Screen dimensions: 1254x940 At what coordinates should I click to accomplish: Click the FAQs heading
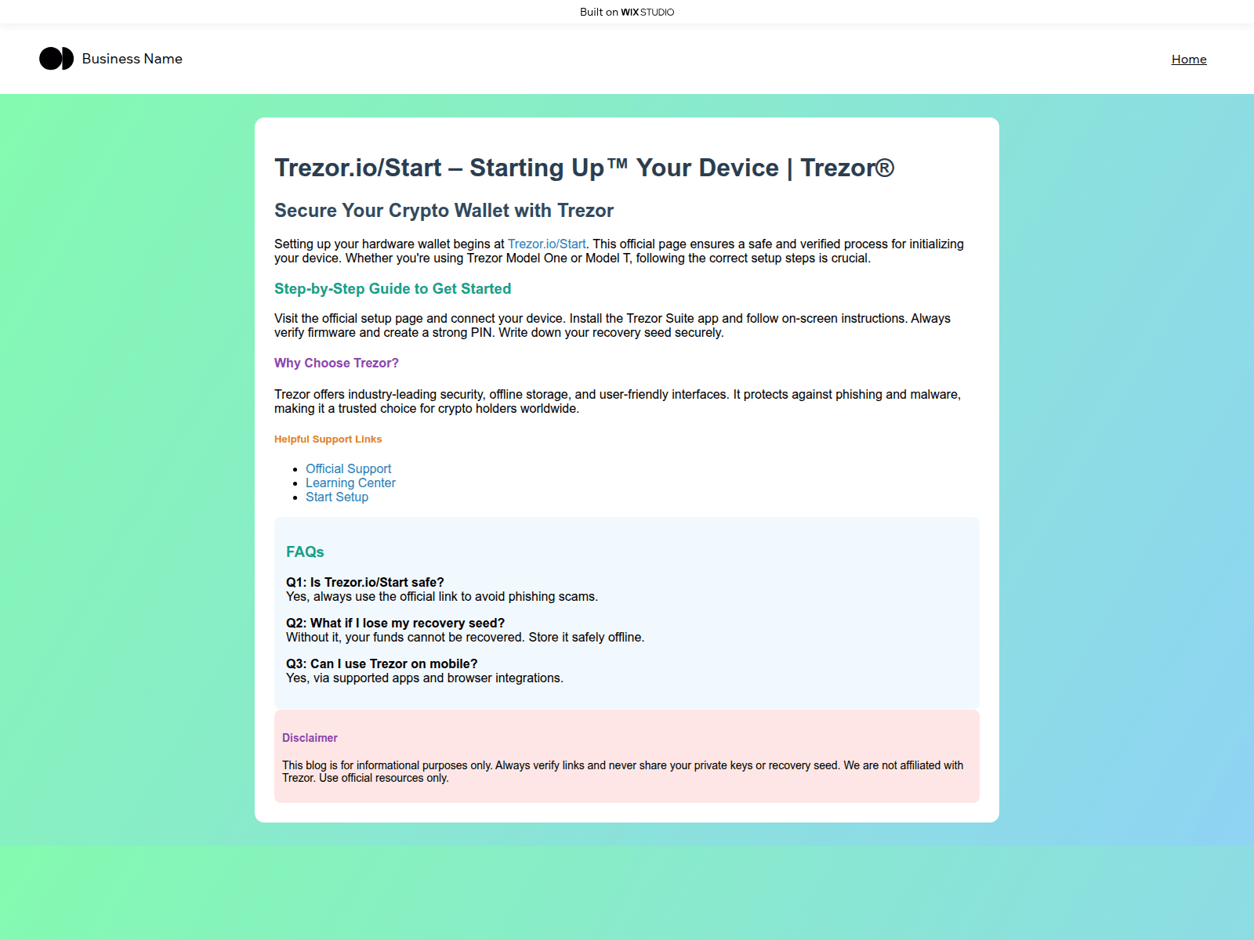pyautogui.click(x=305, y=552)
